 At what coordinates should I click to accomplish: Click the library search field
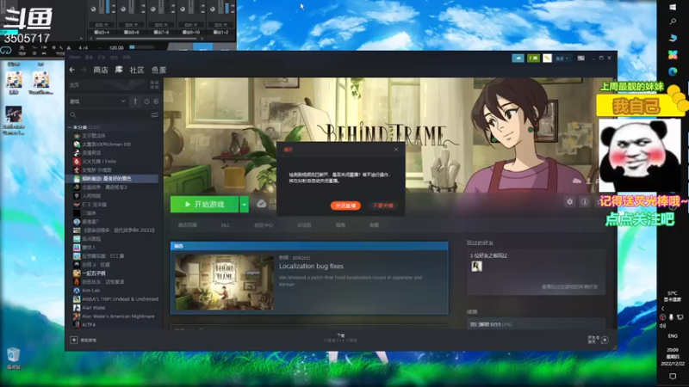pos(110,115)
